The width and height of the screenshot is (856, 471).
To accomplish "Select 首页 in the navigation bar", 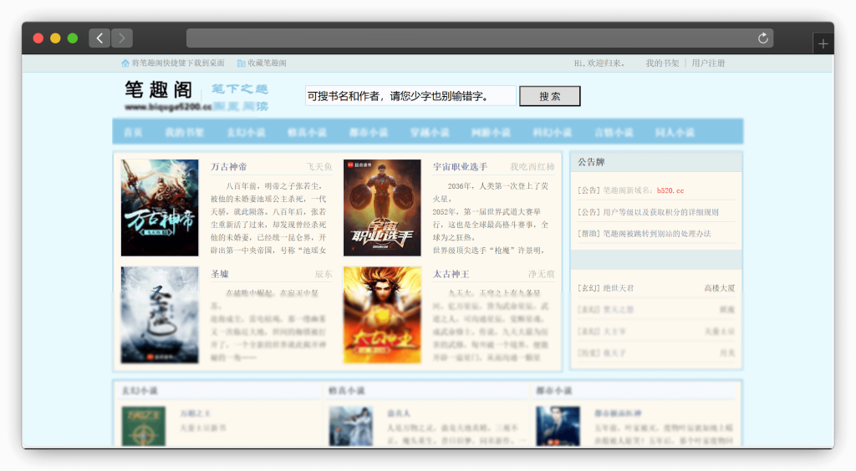I will [133, 133].
